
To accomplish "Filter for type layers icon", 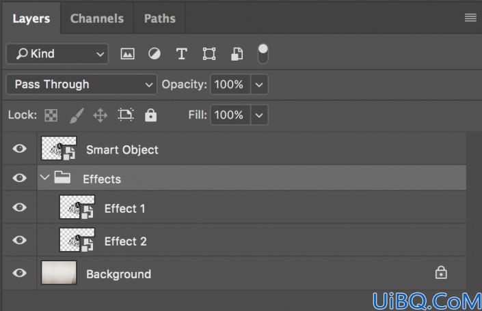I will tap(182, 54).
